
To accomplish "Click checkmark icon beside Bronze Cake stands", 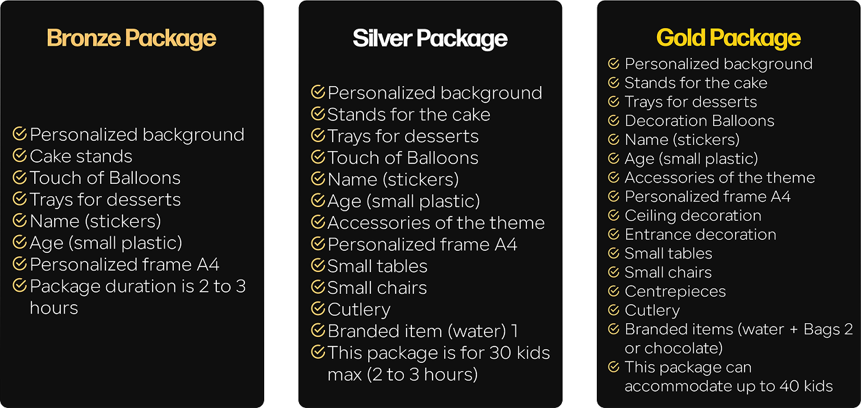I will click(x=19, y=156).
